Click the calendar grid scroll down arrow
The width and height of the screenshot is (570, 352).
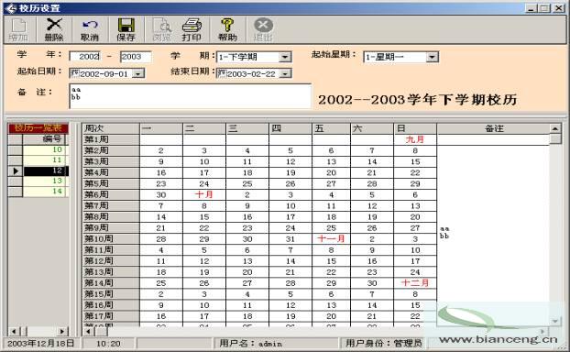555,321
